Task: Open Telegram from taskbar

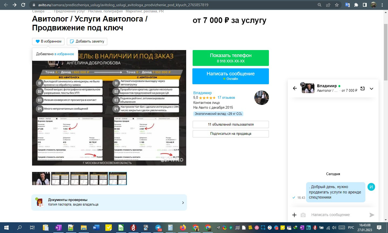Action: tap(158, 228)
